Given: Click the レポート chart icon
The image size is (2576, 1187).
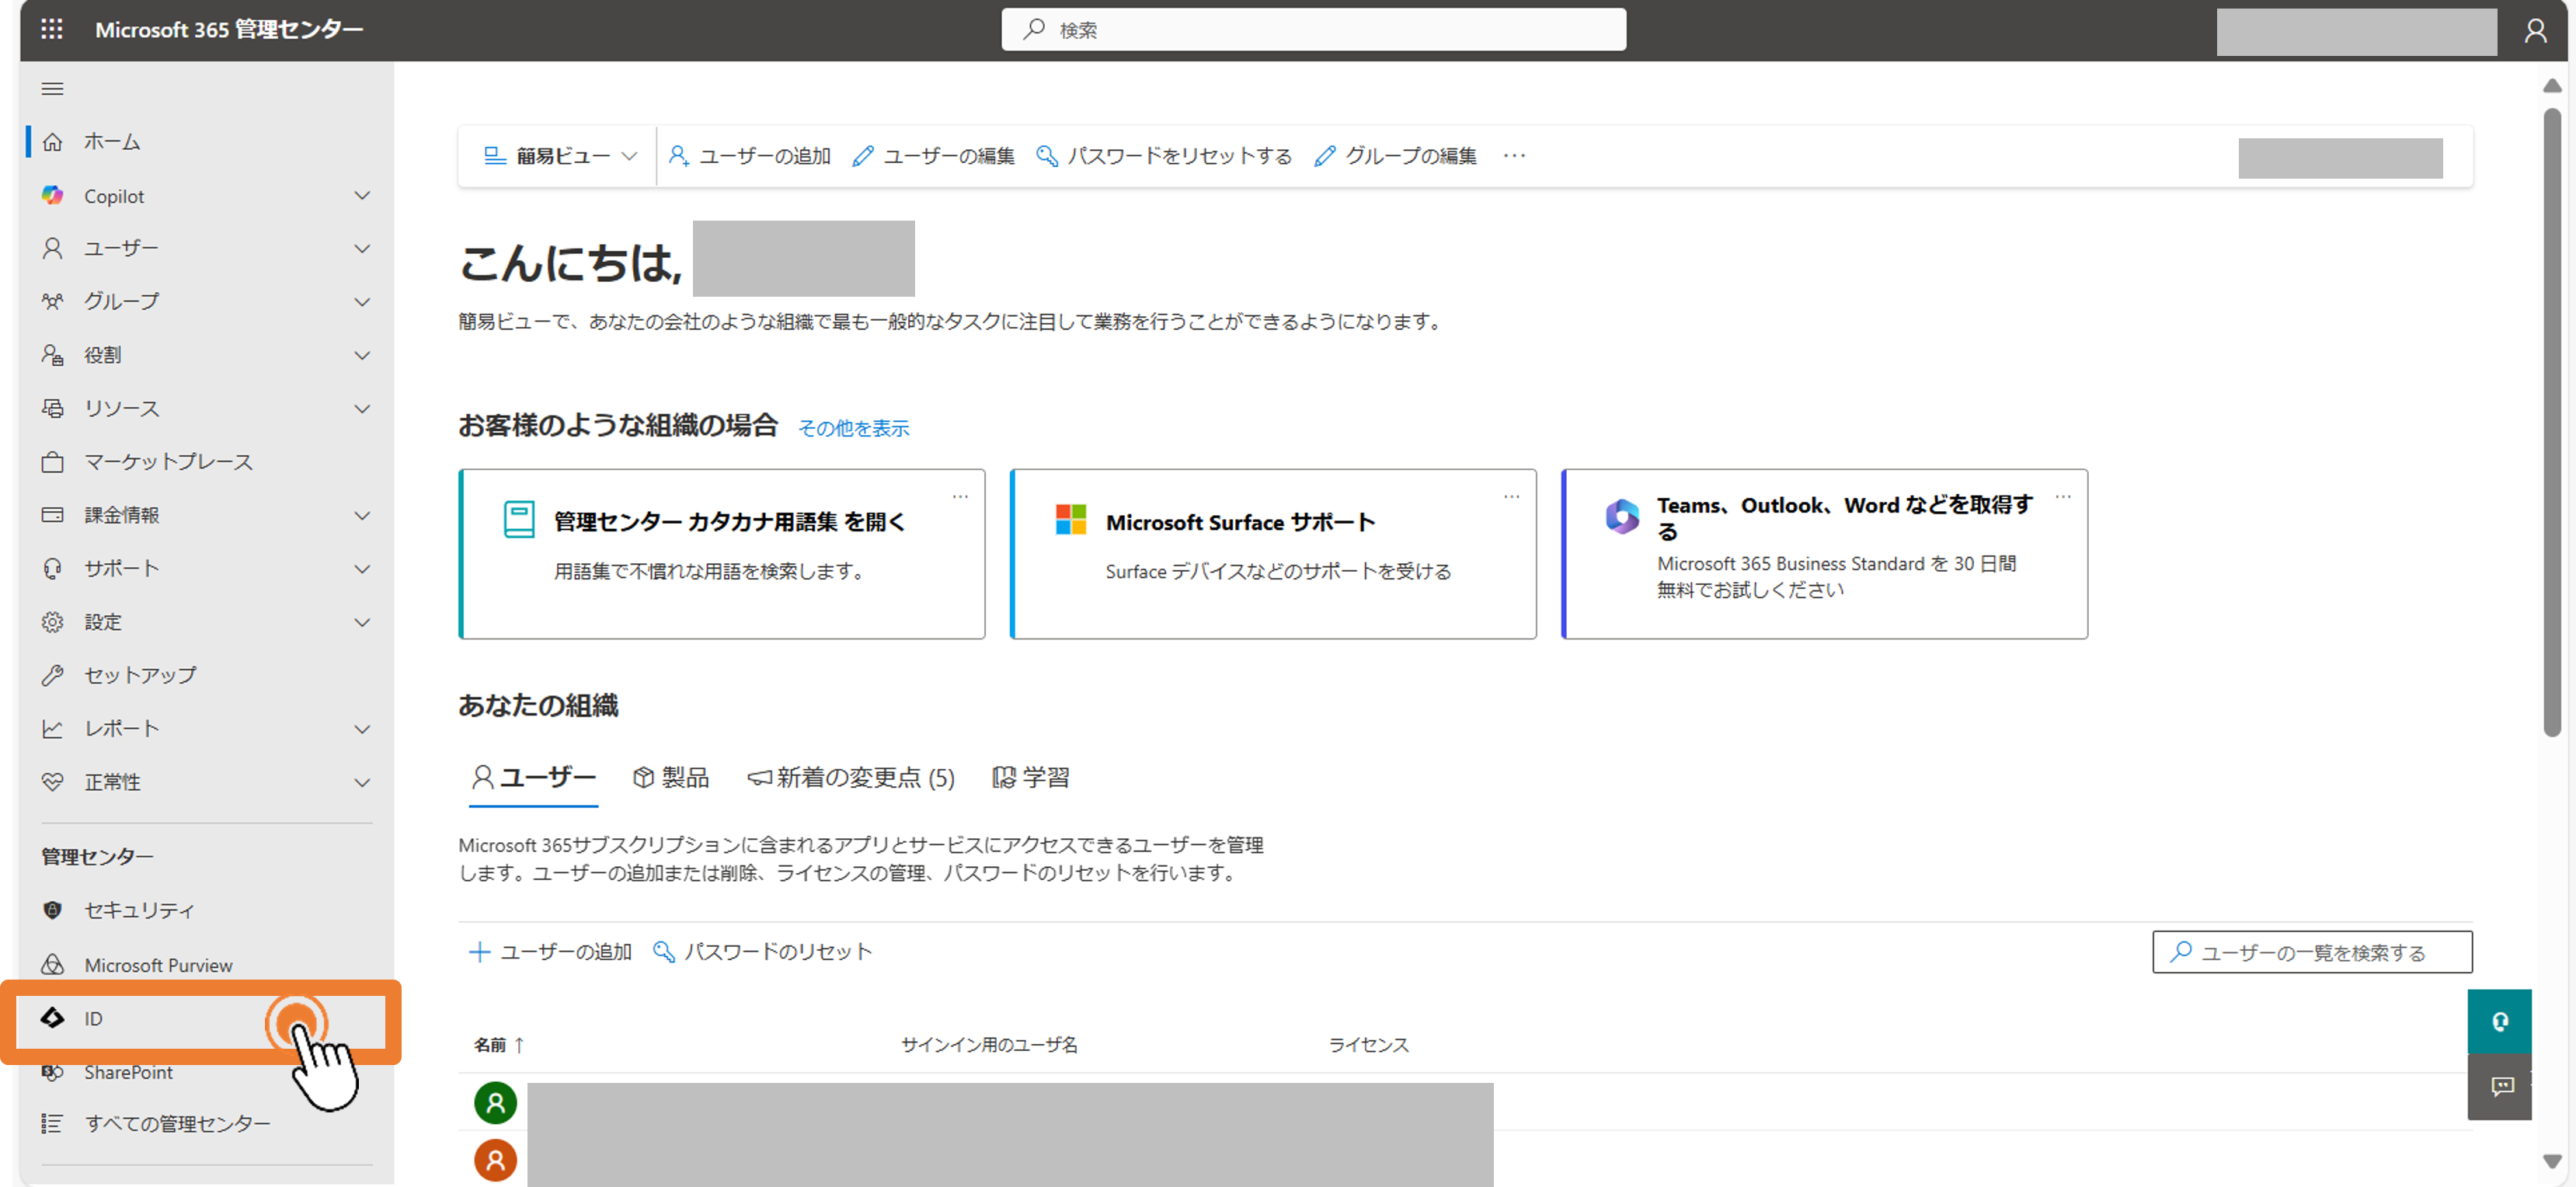Looking at the screenshot, I should [52, 729].
